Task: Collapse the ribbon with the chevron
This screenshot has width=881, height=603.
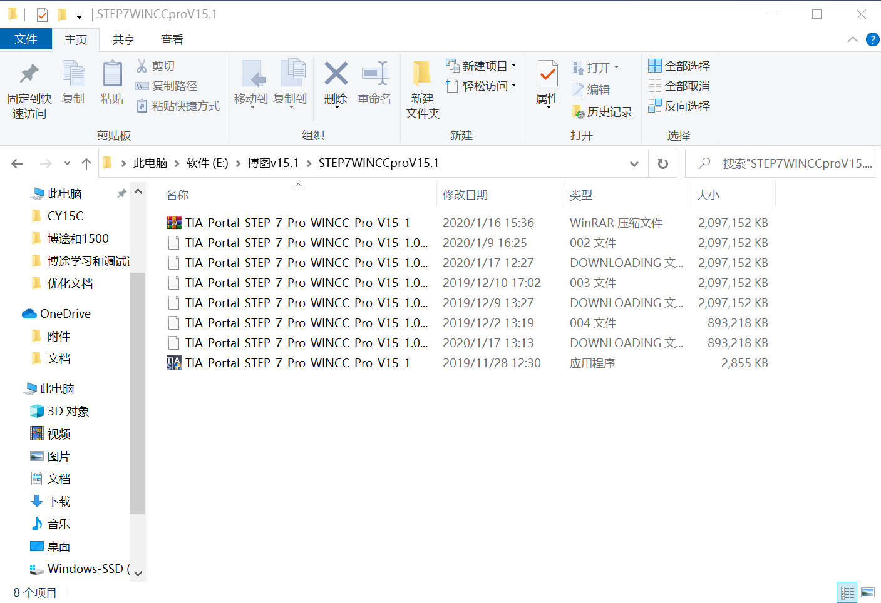Action: coord(852,39)
